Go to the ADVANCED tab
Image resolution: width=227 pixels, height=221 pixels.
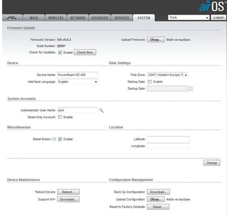pos(100,18)
